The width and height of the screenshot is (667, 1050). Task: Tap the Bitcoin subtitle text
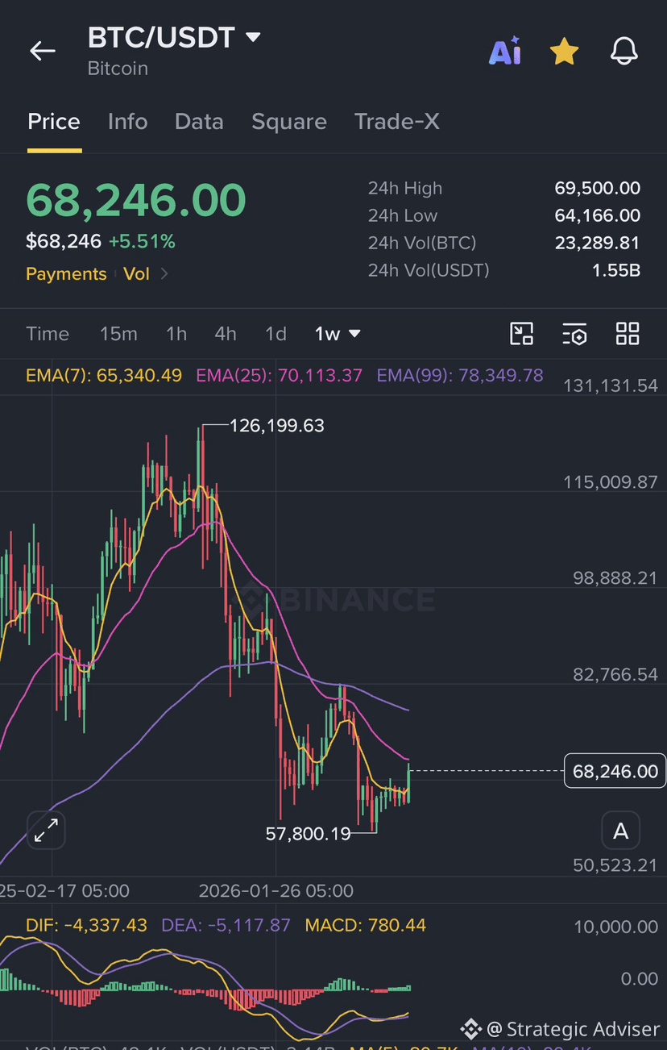click(118, 69)
